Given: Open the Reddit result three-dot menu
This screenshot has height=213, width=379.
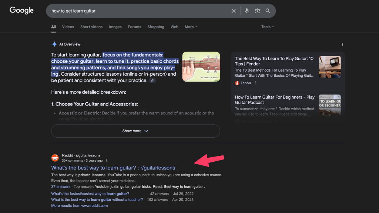Looking at the screenshot, I should 107,161.
